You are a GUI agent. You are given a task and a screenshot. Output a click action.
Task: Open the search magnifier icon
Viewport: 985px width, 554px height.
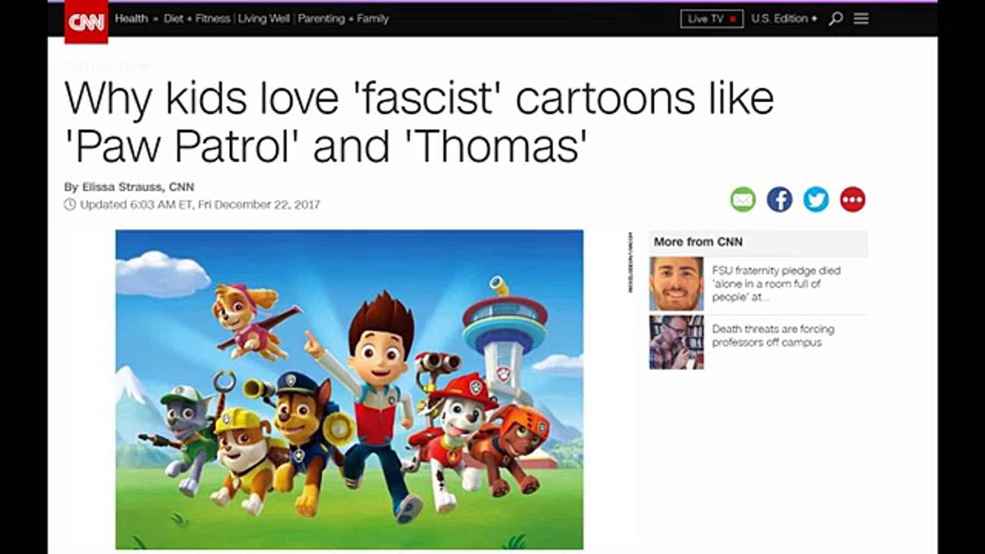coord(835,19)
